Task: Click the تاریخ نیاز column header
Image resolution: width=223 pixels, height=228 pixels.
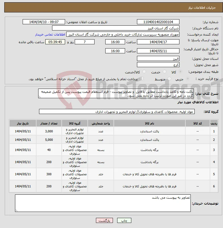Action: (23, 123)
